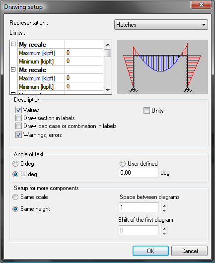Enable the Units checkbox
The height and width of the screenshot is (263, 215).
click(x=146, y=111)
